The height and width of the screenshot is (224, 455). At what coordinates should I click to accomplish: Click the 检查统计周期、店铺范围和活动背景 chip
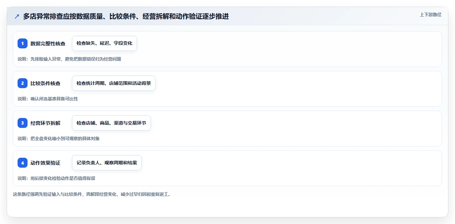[114, 83]
